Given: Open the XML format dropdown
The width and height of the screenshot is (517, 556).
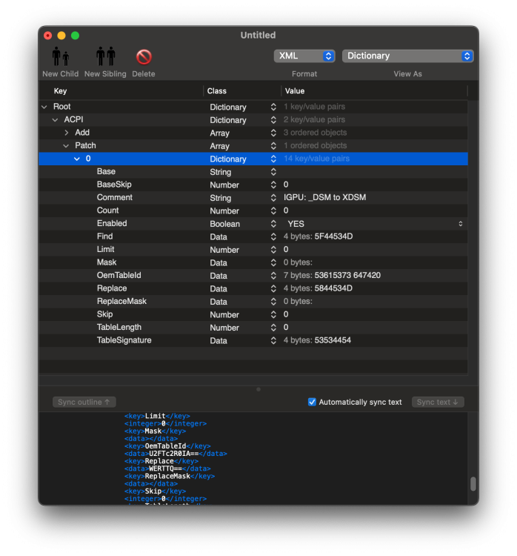Looking at the screenshot, I should (x=304, y=56).
